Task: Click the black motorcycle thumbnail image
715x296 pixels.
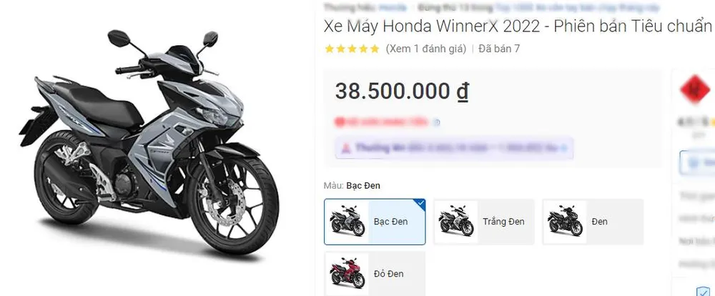Action: [566, 222]
